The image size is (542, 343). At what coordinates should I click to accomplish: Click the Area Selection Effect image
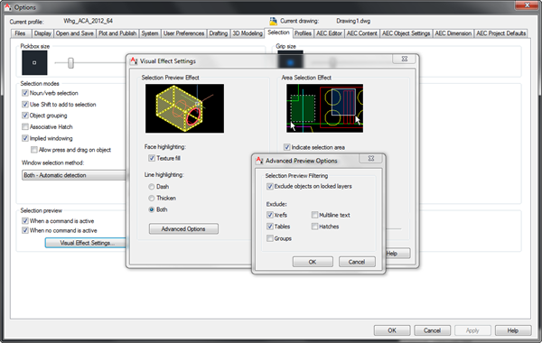click(x=324, y=108)
